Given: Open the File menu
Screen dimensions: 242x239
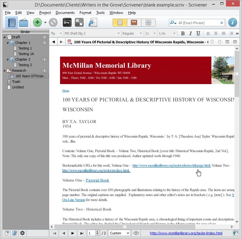Looking at the screenshot, I should 8,13.
